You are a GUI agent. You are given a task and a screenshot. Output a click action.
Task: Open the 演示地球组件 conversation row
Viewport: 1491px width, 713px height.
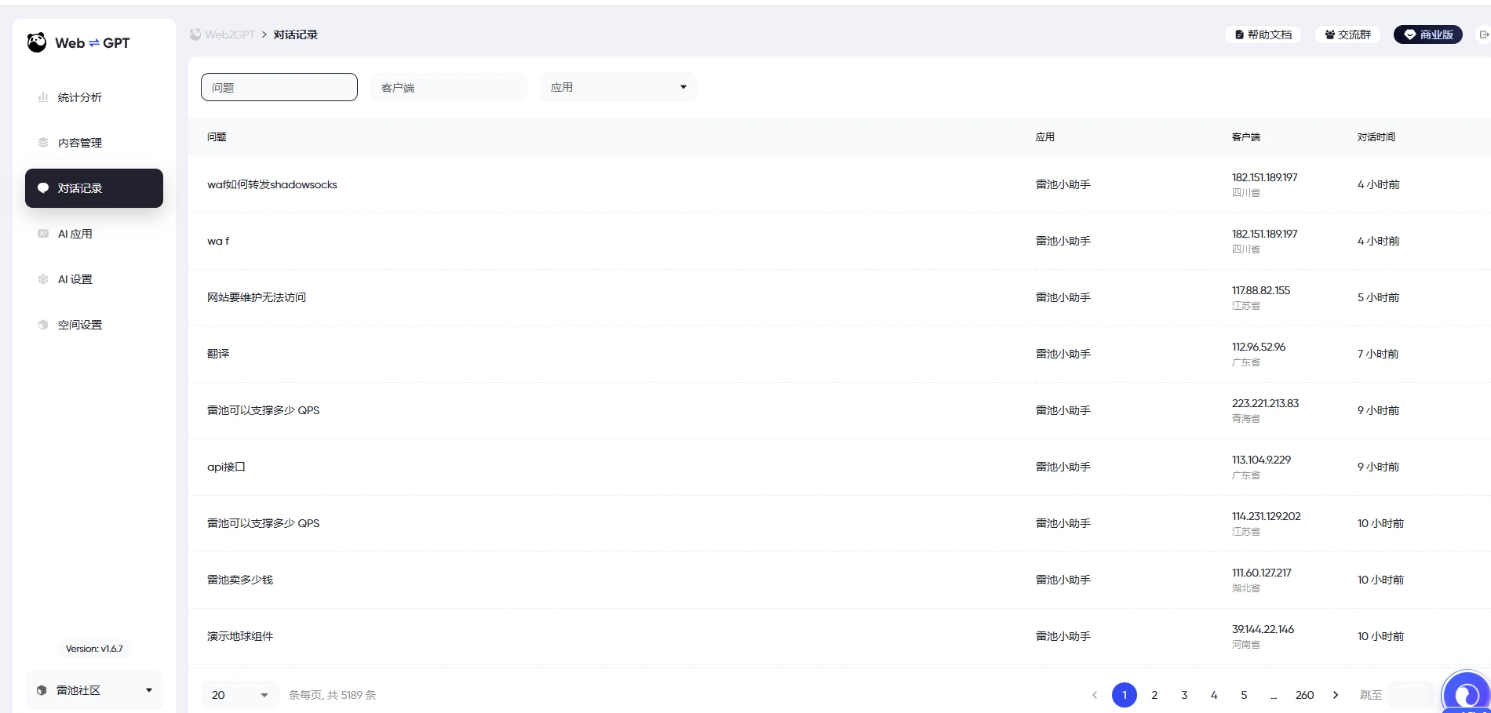click(840, 637)
